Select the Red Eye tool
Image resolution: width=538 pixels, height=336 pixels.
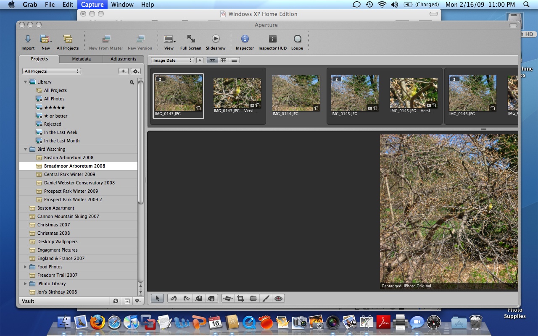pyautogui.click(x=278, y=298)
